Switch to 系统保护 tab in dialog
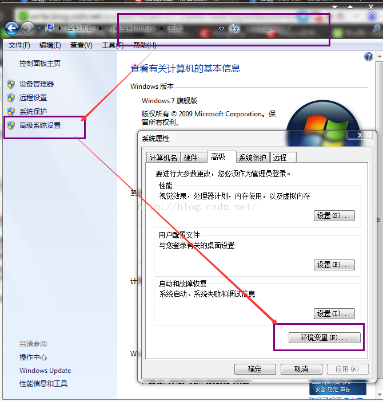The height and width of the screenshot is (401, 383). pyautogui.click(x=253, y=158)
